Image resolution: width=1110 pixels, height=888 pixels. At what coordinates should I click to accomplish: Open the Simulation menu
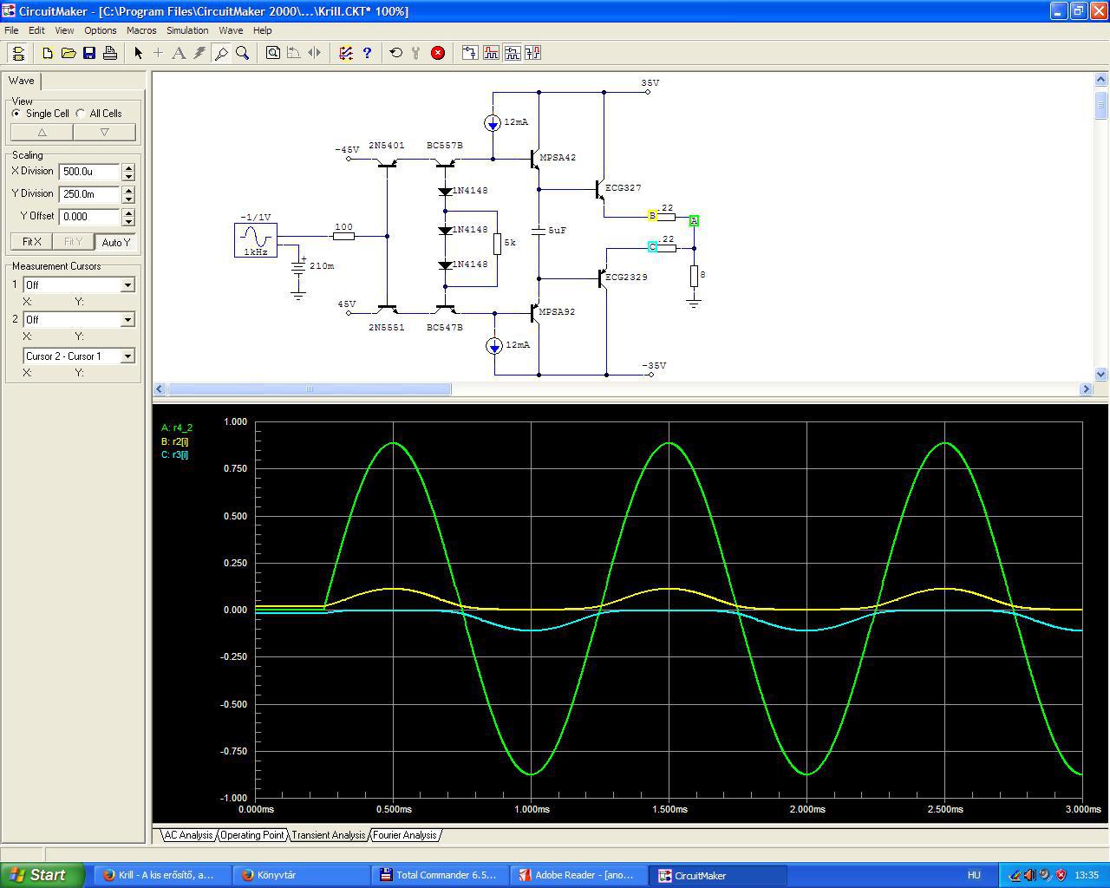[187, 30]
